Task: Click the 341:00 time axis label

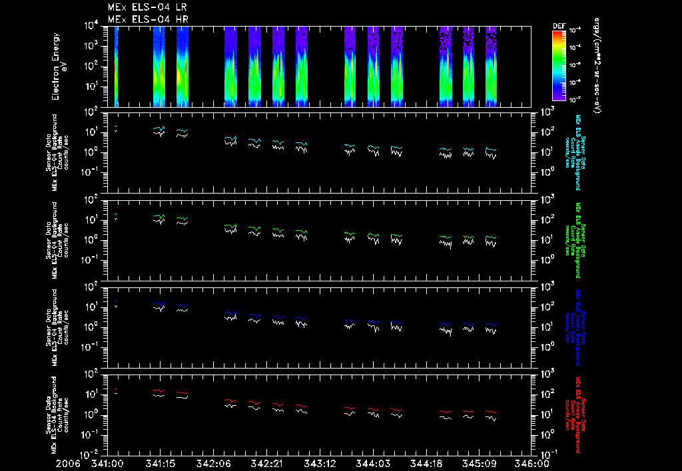Action: point(107,464)
